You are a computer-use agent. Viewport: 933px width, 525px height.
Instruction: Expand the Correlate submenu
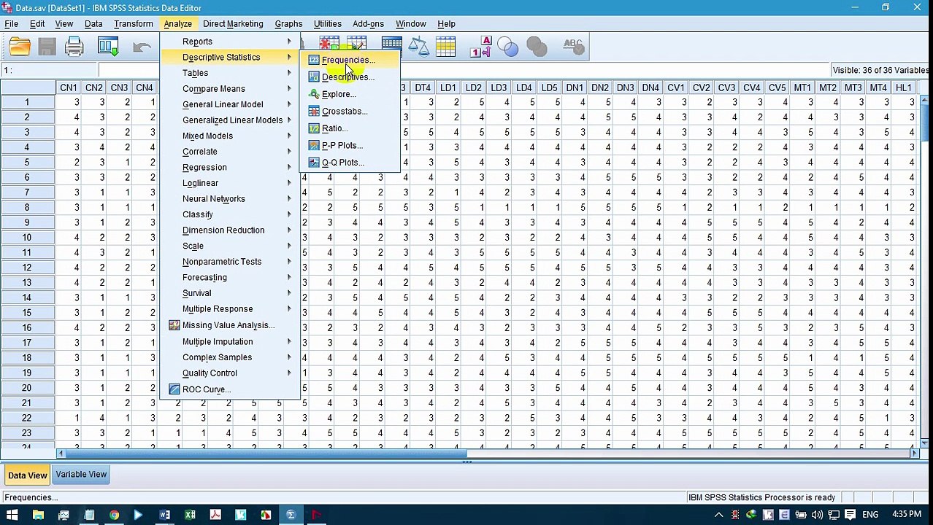pos(229,152)
